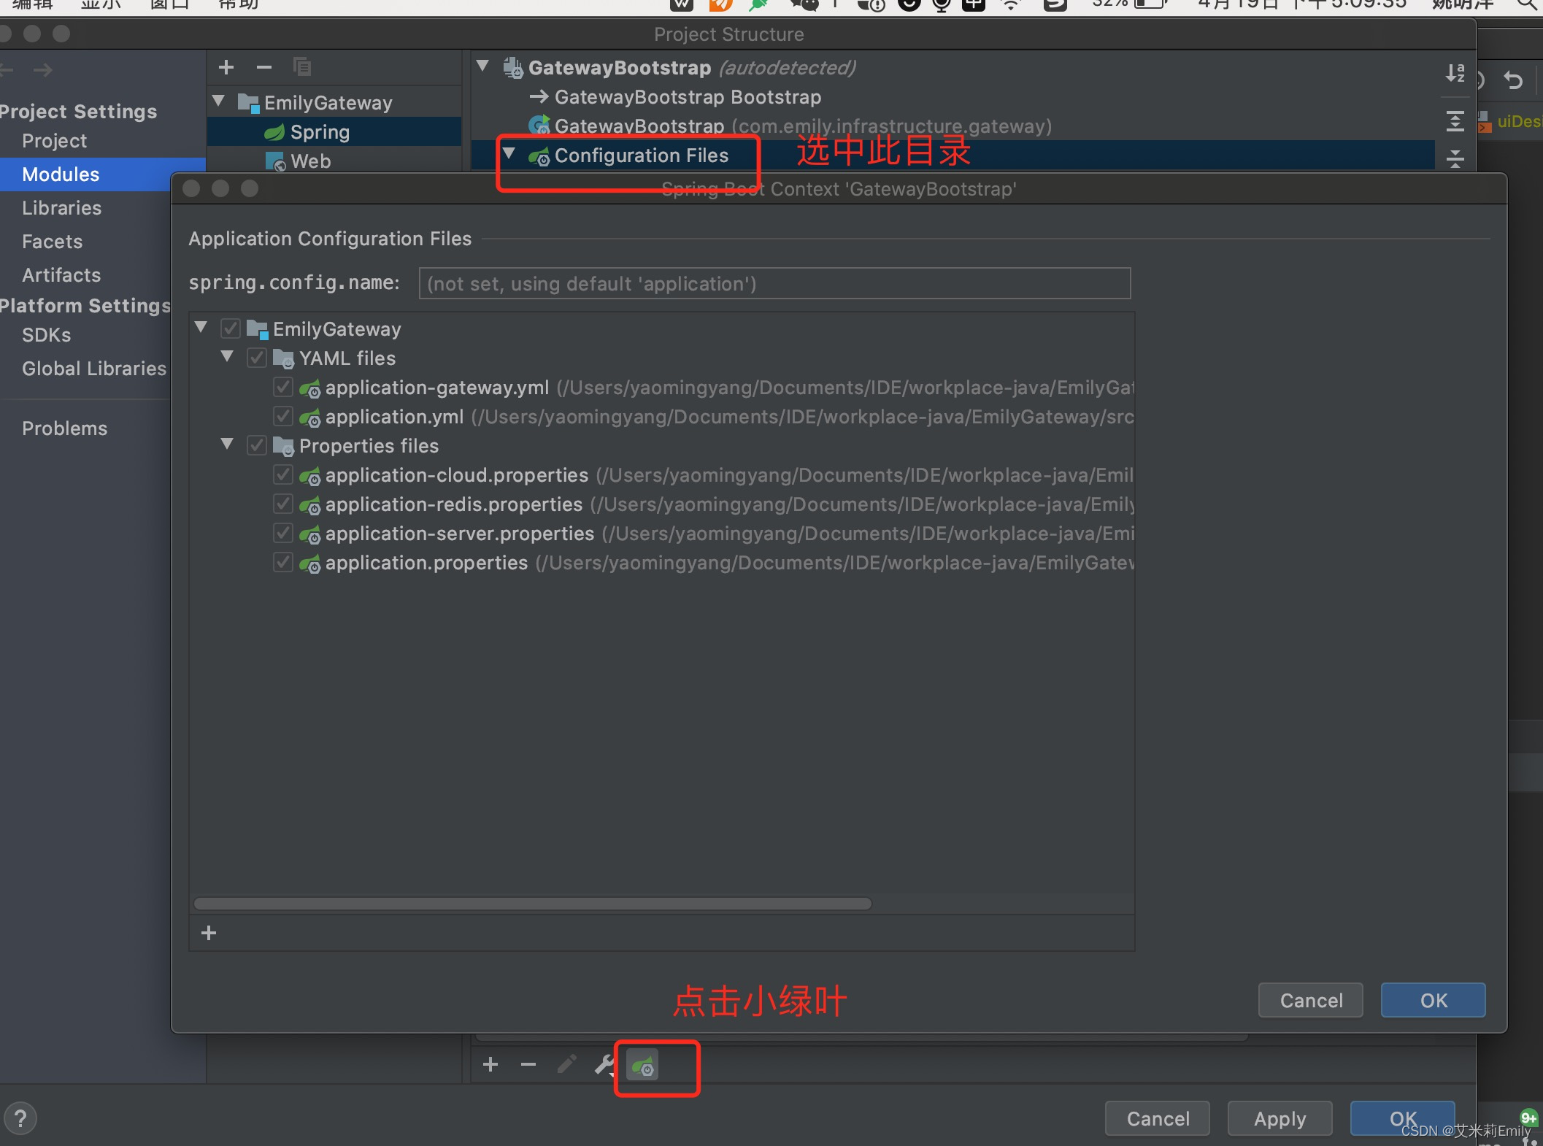This screenshot has height=1146, width=1543.
Task: Click the plus icon below configuration files list
Action: click(209, 933)
